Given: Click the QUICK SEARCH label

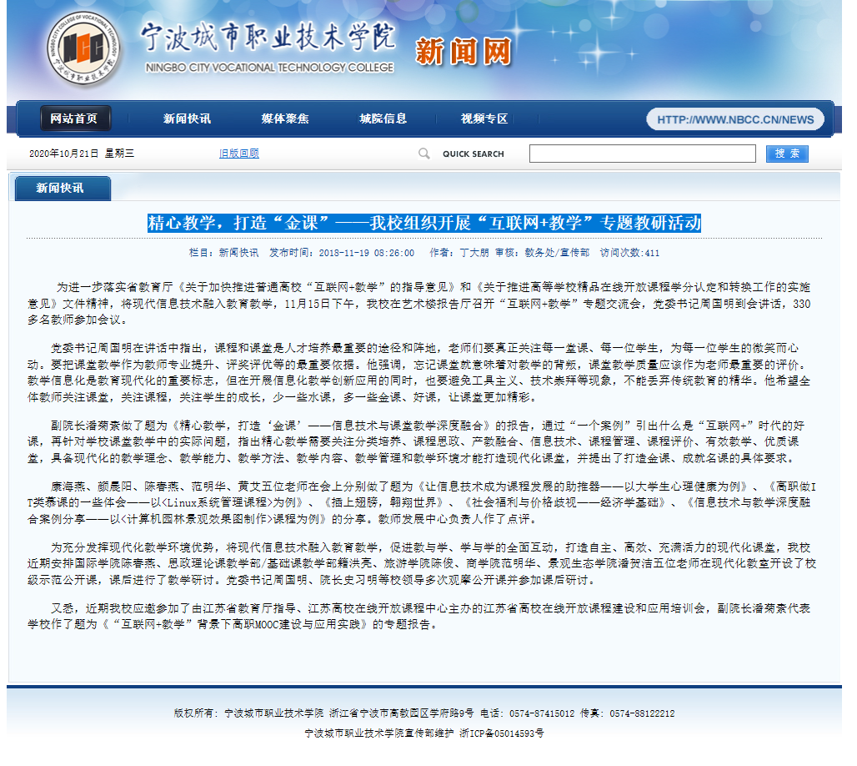Looking at the screenshot, I should 474,154.
